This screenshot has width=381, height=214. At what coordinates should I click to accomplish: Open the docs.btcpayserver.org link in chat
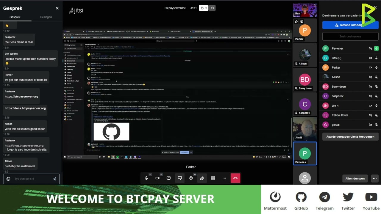(25, 108)
